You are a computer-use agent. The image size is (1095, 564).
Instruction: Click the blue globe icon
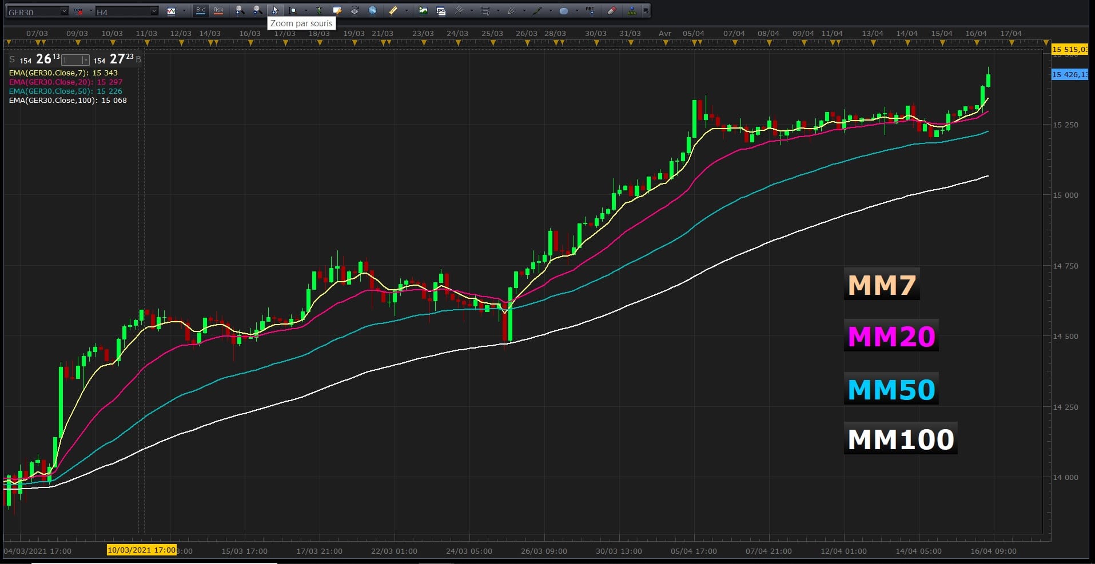[373, 11]
